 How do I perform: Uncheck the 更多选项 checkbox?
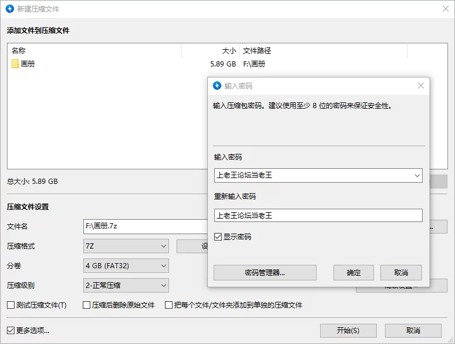(10, 331)
